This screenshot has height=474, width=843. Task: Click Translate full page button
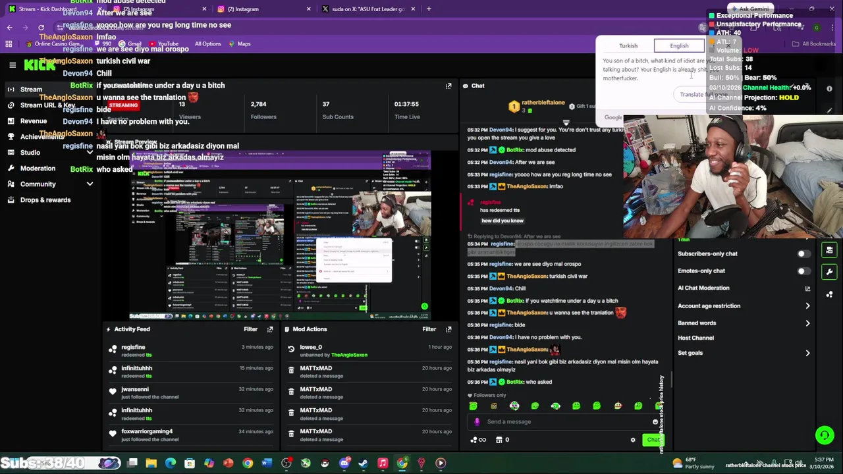point(703,95)
